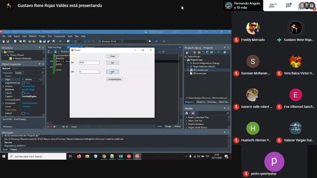Click the Get button in Form1

(112, 72)
